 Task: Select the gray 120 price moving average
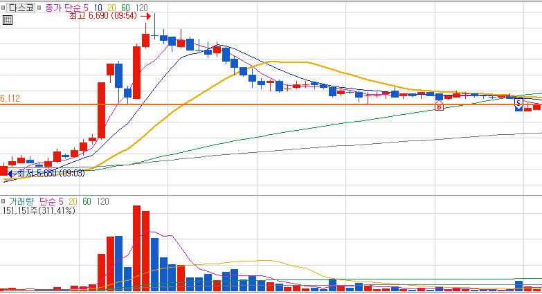[x=141, y=8]
